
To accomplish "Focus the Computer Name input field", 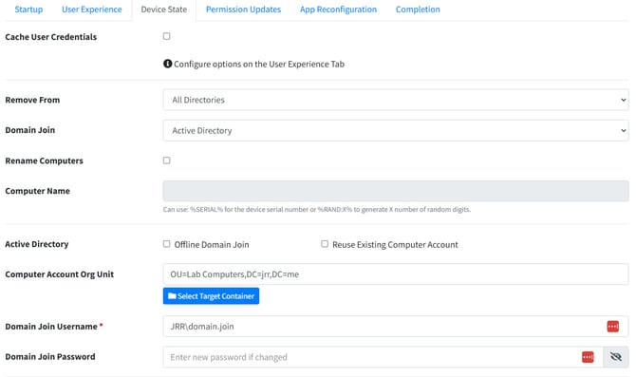I will click(396, 191).
